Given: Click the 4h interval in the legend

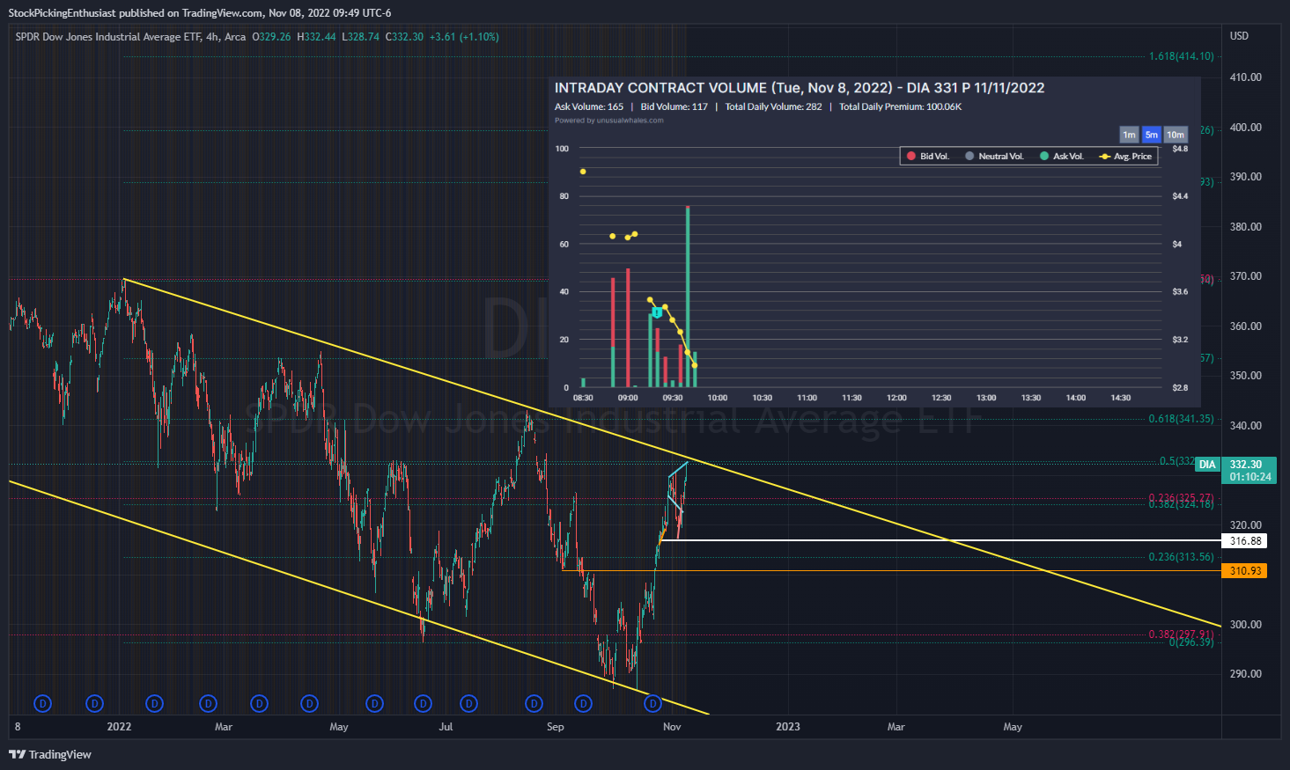Looking at the screenshot, I should coord(212,37).
